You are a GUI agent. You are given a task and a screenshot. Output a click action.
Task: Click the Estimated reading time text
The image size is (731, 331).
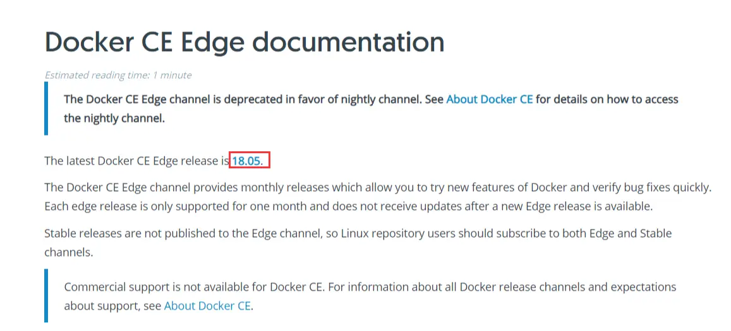118,75
